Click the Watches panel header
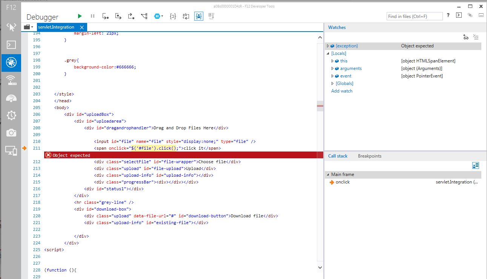This screenshot has width=487, height=279. click(x=337, y=27)
